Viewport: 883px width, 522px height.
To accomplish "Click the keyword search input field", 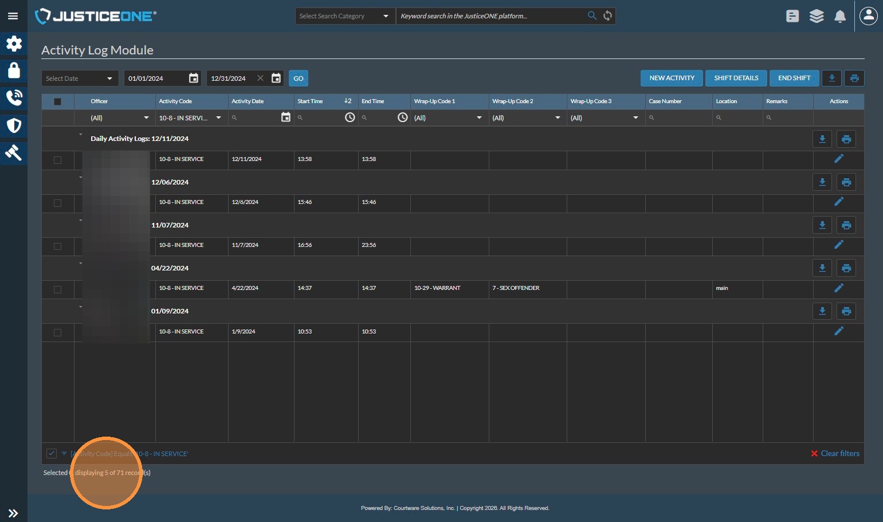I will pos(490,16).
